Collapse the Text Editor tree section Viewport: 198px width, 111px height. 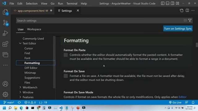20,43
